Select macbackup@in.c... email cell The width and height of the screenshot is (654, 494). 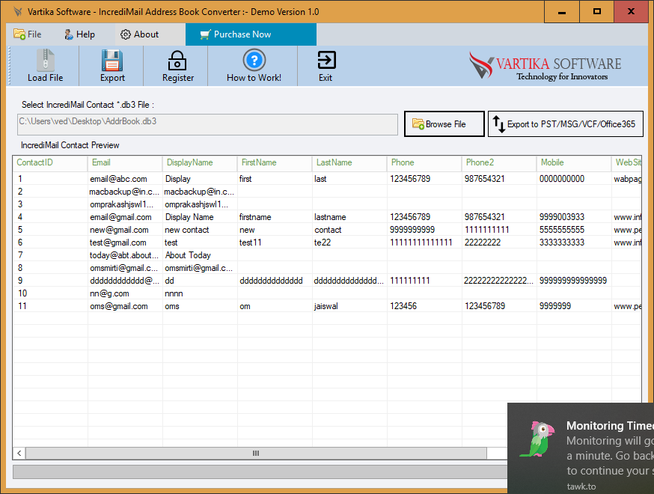tap(124, 192)
